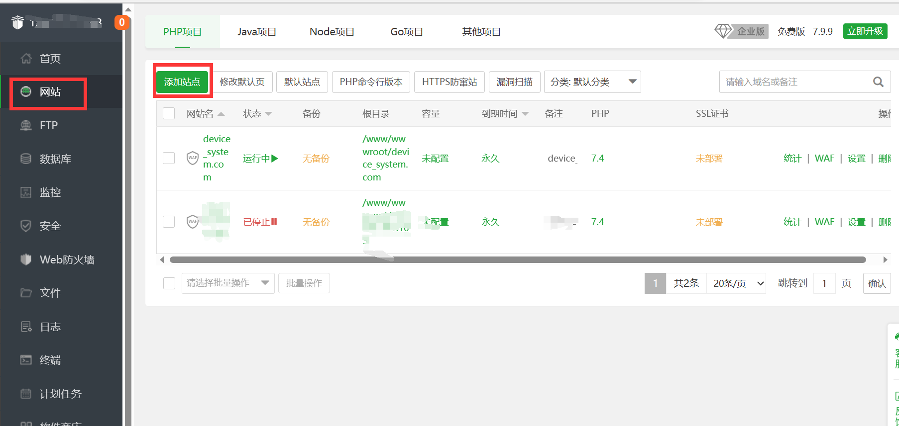Click the 确认 page jump button
Image resolution: width=899 pixels, height=426 pixels.
[x=877, y=283]
